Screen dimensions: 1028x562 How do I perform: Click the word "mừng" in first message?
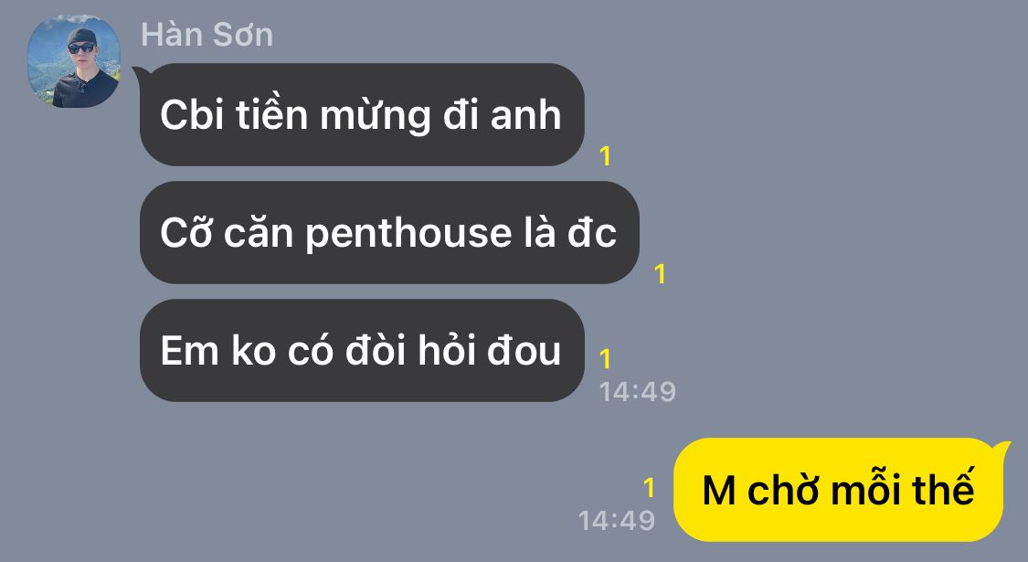coord(375,116)
